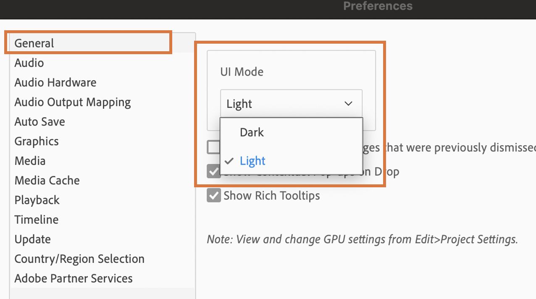Open Adobe Partner Services preferences
The height and width of the screenshot is (299, 536).
pos(74,278)
